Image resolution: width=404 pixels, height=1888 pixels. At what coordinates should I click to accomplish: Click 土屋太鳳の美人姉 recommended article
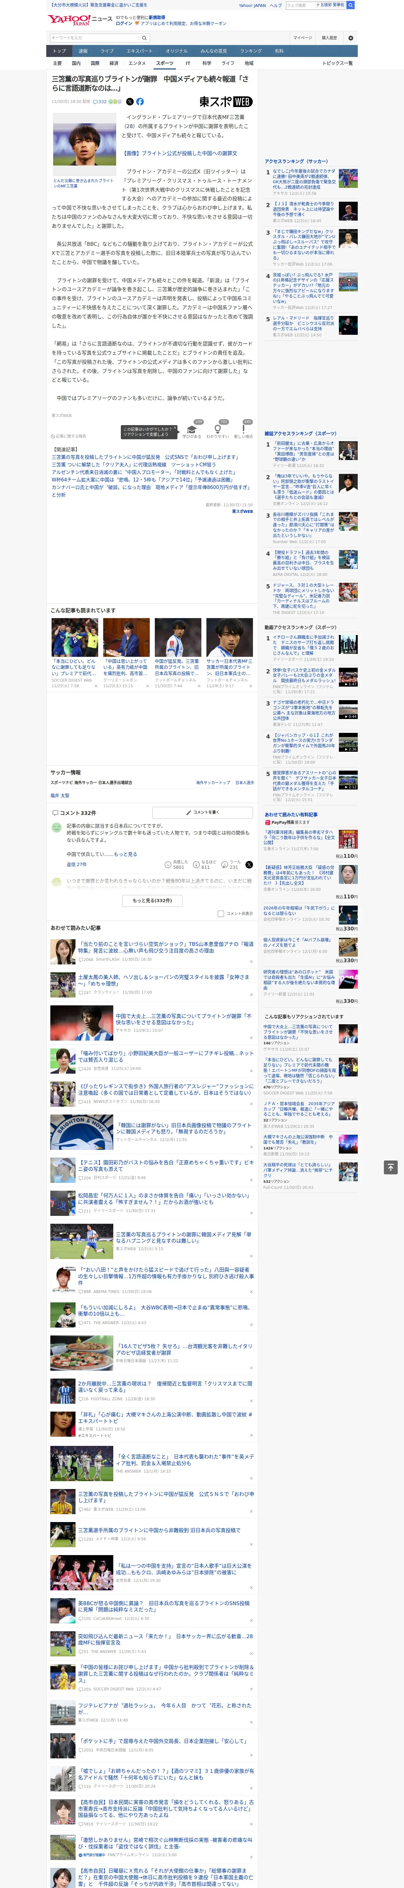coord(166,980)
